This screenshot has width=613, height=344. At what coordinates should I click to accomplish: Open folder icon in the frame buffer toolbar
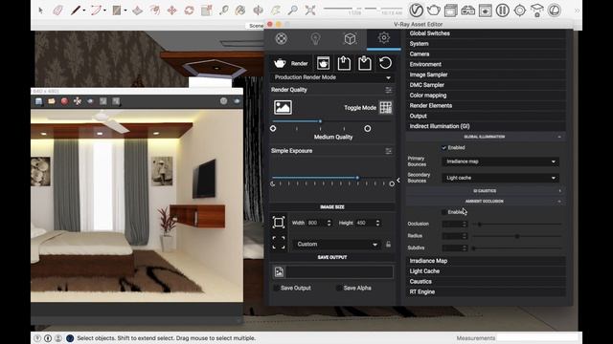52,101
